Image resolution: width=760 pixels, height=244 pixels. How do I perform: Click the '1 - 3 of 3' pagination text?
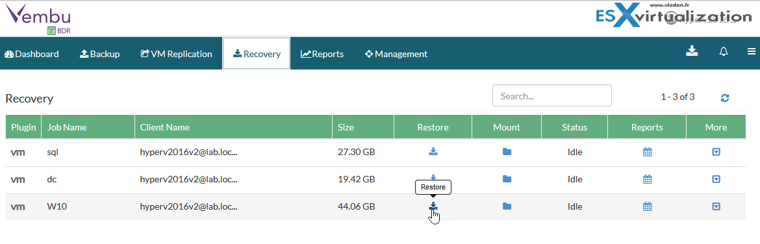point(678,97)
